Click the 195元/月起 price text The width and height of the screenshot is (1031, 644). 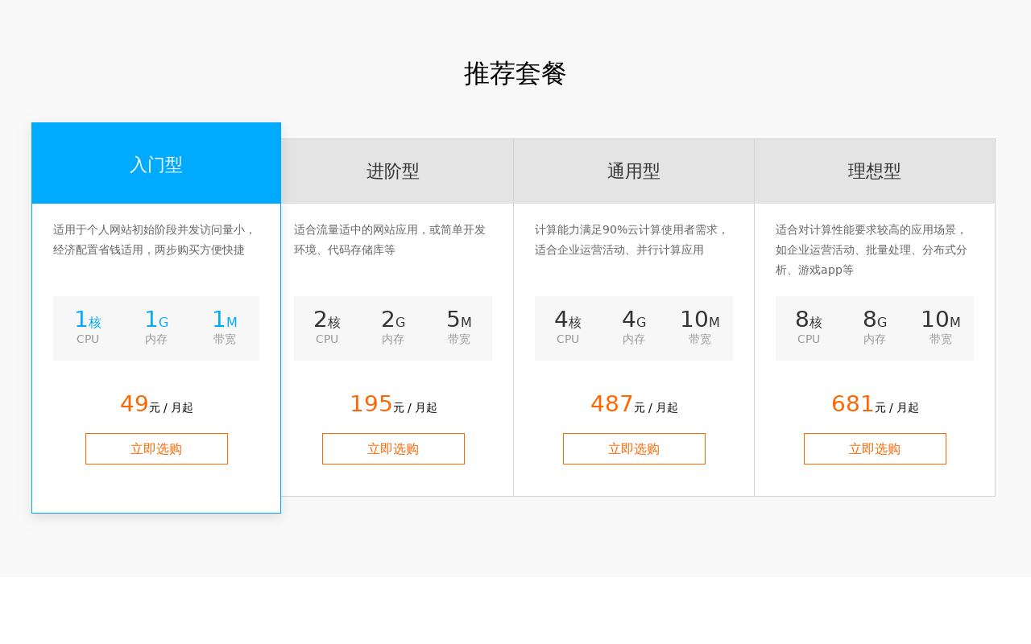pos(393,404)
